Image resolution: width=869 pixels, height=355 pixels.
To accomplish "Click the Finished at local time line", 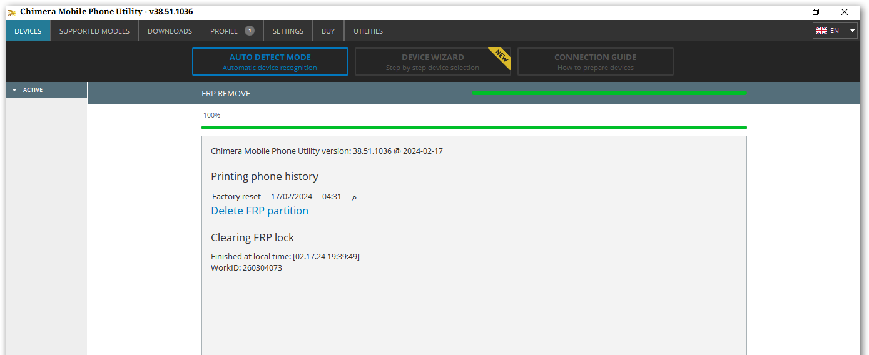I will point(285,256).
